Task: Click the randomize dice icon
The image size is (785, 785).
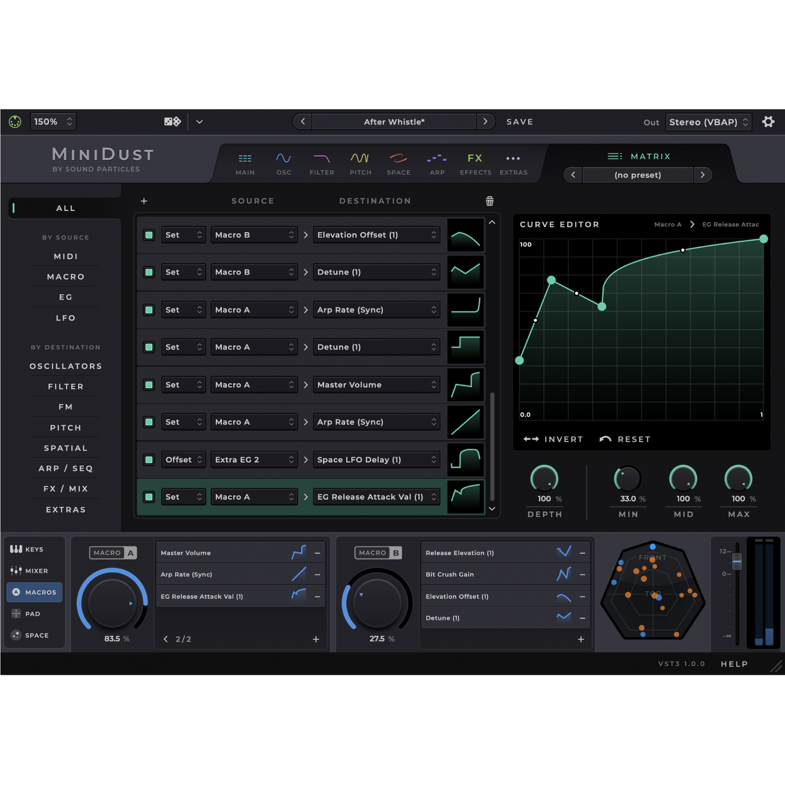Action: pos(172,122)
